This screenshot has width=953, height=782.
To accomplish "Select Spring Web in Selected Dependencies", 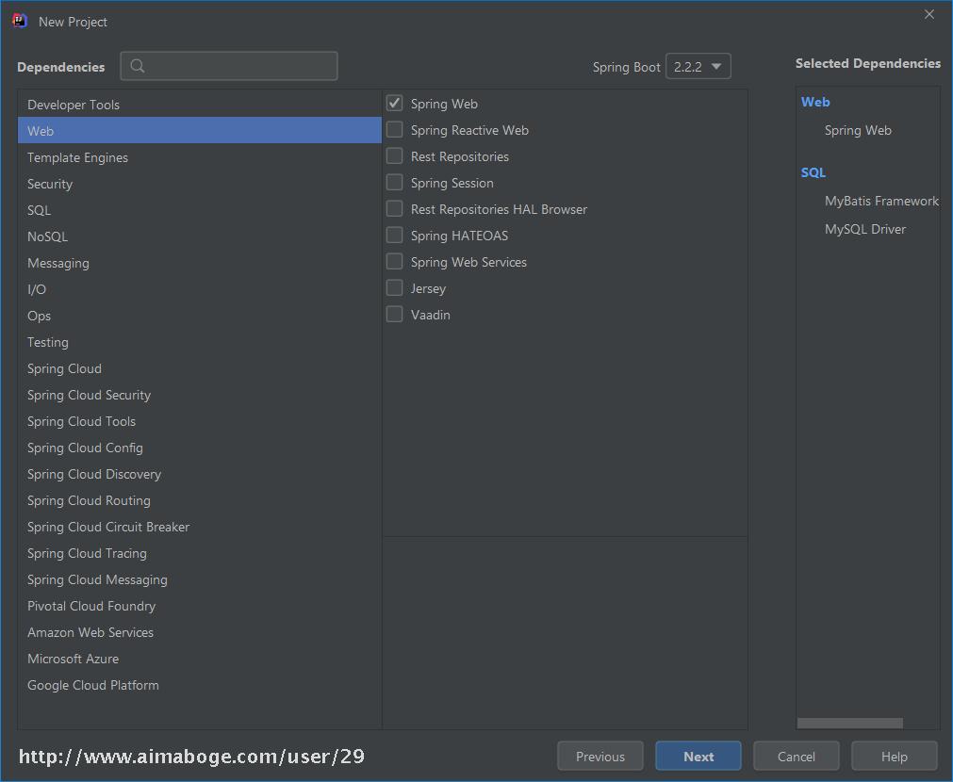I will click(858, 130).
